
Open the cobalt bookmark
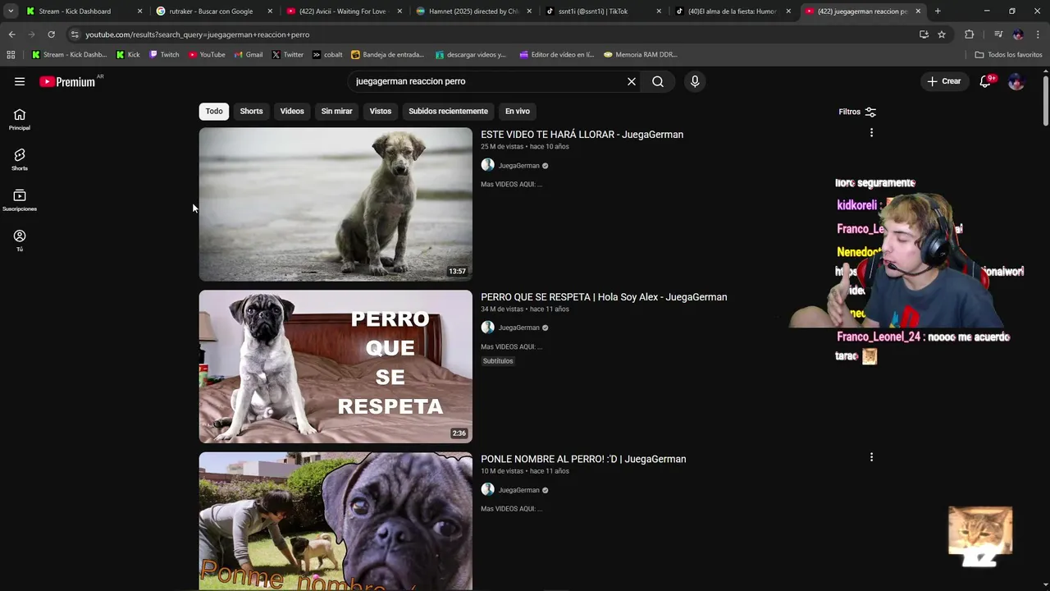coord(327,55)
